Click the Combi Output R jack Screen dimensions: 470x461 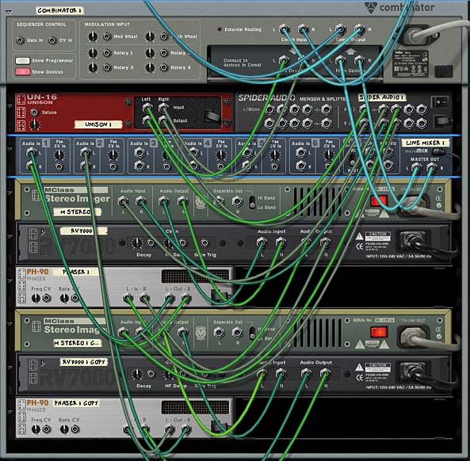359,29
